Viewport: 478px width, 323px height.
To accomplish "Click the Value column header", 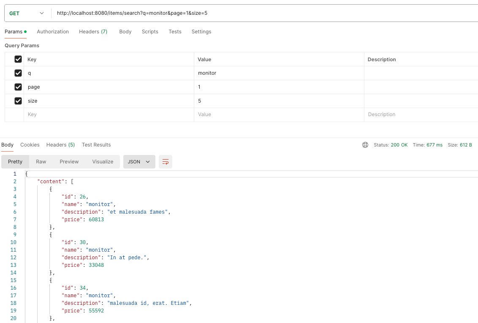I will (204, 60).
